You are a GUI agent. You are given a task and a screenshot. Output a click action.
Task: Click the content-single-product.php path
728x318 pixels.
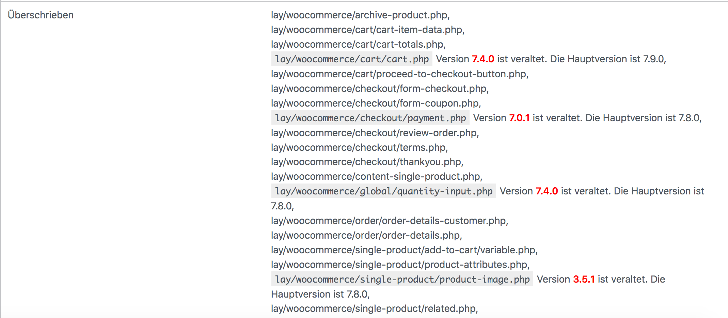[x=376, y=176]
